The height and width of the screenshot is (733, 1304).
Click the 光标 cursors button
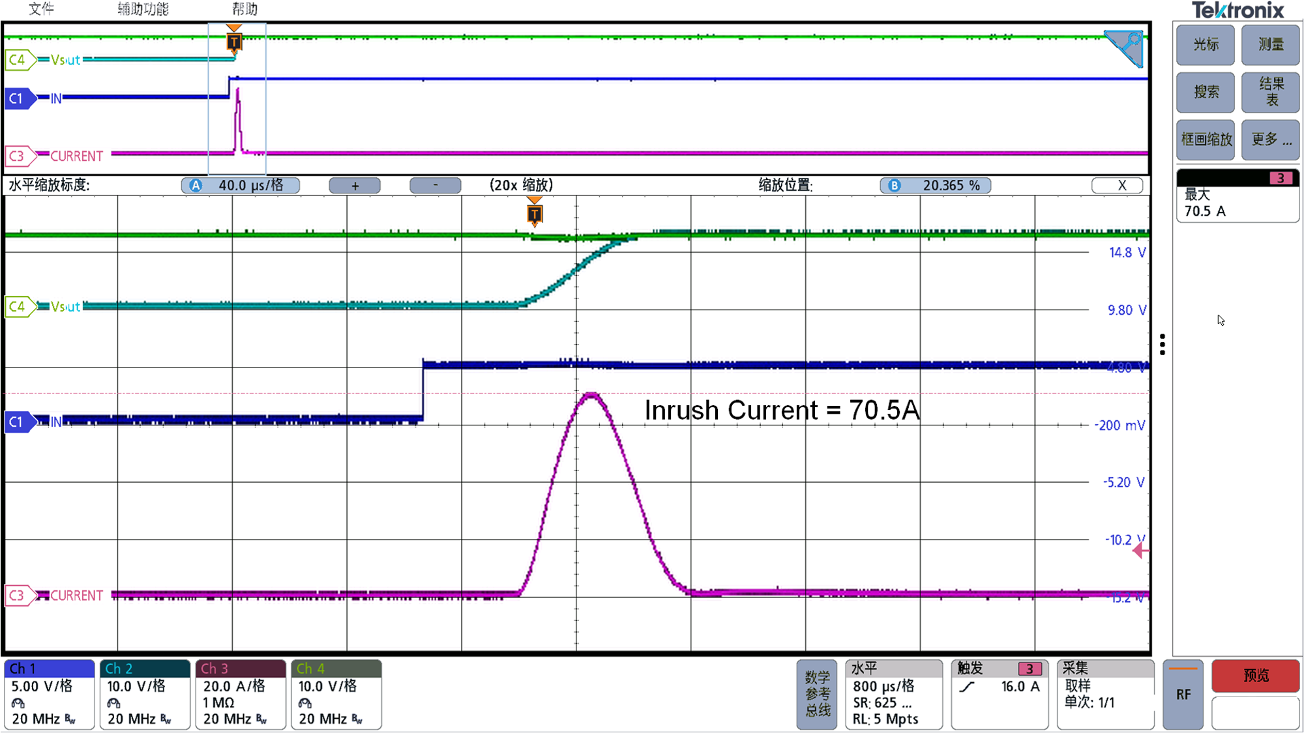(1206, 44)
